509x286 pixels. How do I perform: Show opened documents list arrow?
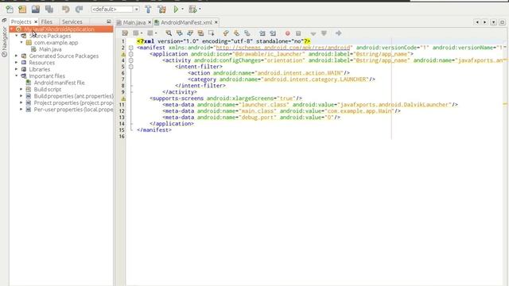(x=493, y=22)
